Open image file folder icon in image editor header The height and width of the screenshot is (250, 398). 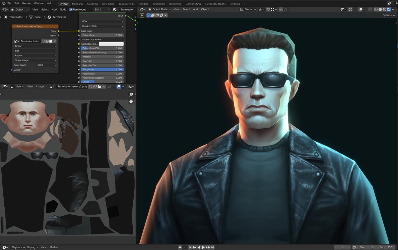pyautogui.click(x=99, y=87)
